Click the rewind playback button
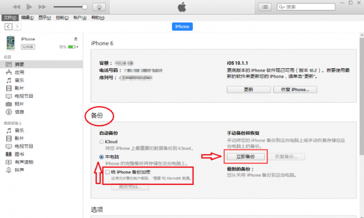This screenshot has width=364, height=218. [16, 7]
